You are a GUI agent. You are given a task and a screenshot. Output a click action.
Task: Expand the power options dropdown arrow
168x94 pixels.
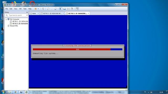(x=38, y=9)
